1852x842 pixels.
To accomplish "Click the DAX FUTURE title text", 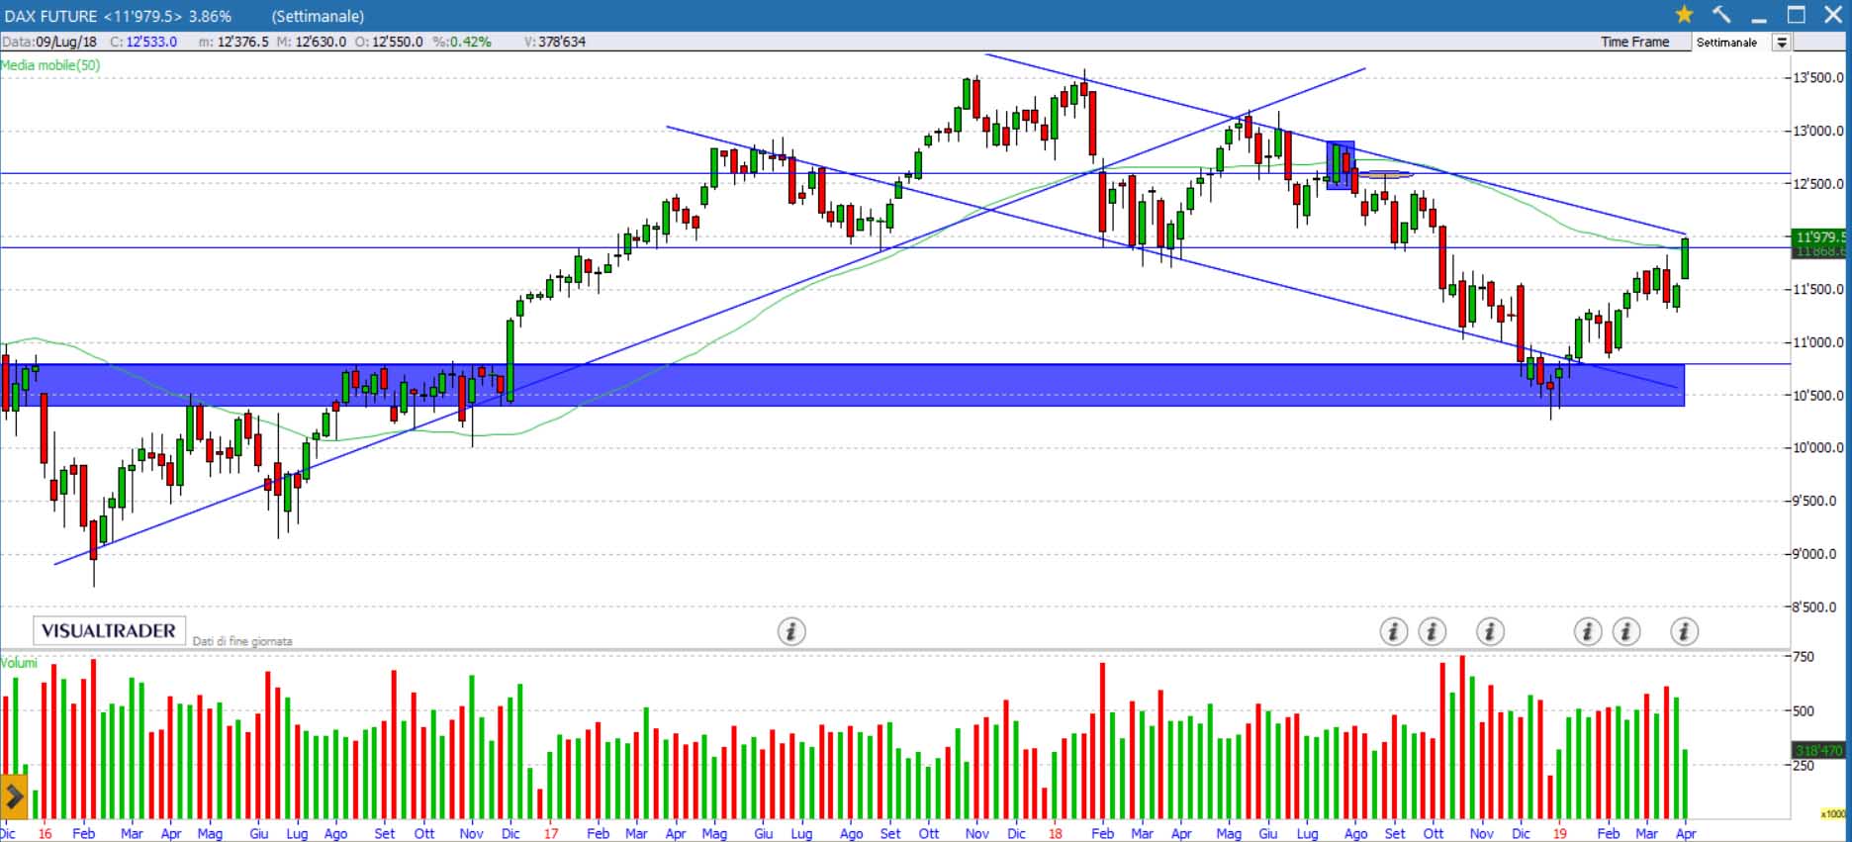I will point(51,16).
